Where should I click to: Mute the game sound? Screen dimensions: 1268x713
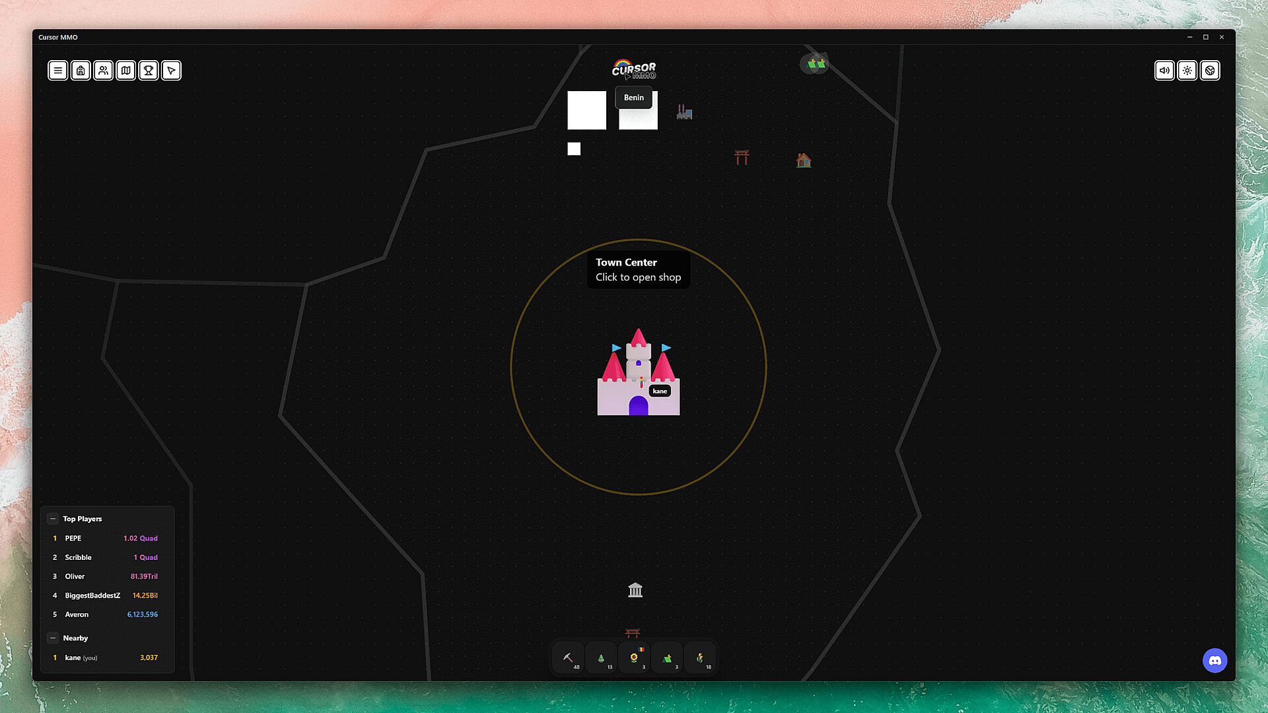pos(1164,71)
